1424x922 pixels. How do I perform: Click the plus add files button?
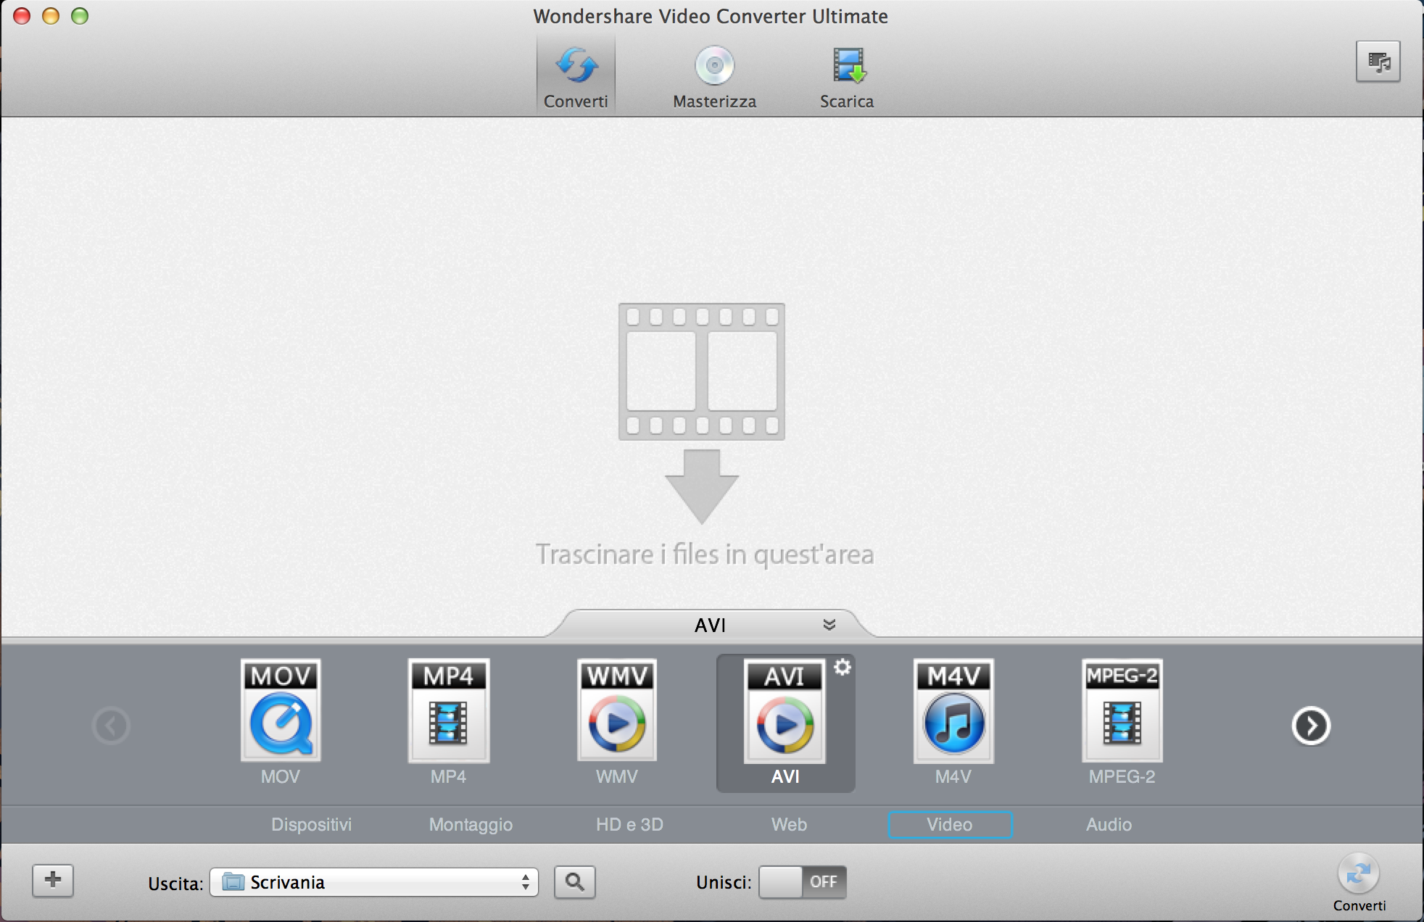coord(53,881)
